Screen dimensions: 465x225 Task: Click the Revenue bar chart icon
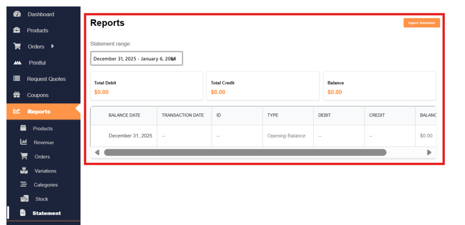point(24,142)
